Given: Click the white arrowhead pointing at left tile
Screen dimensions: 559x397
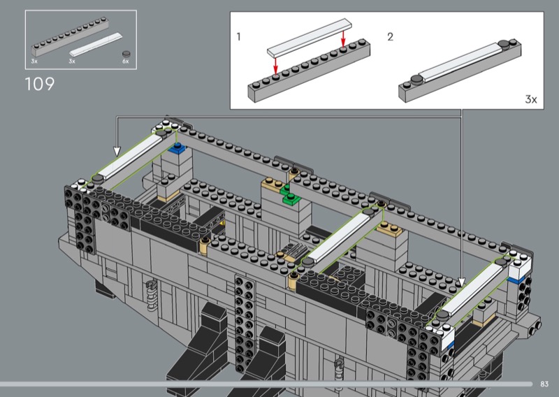Looking at the screenshot, I should 117,149.
